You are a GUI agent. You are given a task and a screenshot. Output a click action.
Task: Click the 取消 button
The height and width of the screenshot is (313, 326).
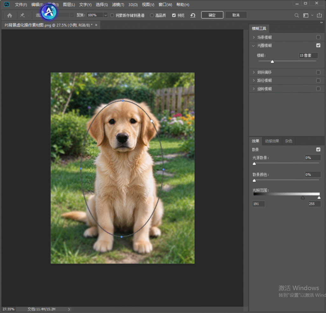click(236, 15)
